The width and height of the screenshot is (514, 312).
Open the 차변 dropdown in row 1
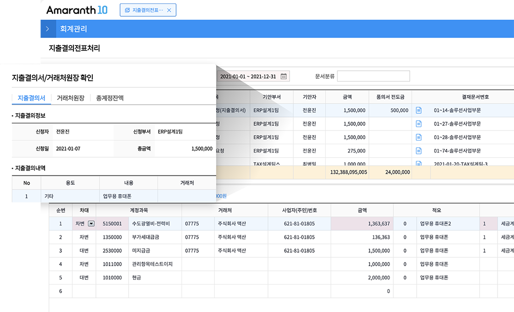pyautogui.click(x=91, y=223)
